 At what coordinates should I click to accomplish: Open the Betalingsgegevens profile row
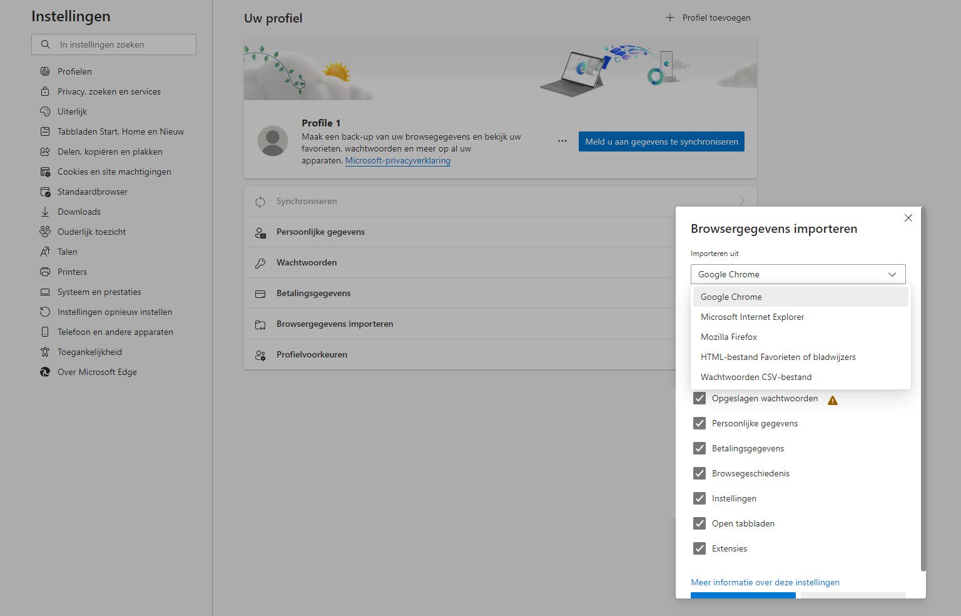coord(460,294)
